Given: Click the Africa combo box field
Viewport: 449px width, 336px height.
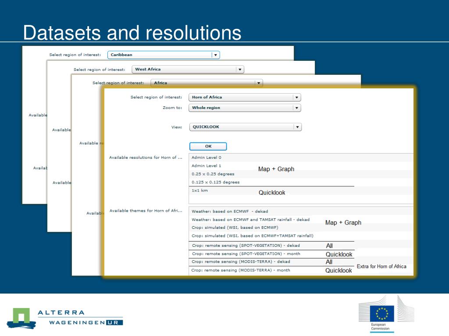Looking at the screenshot, I should point(207,83).
